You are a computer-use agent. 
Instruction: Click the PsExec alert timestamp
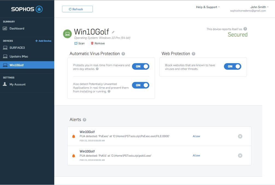point(92,141)
